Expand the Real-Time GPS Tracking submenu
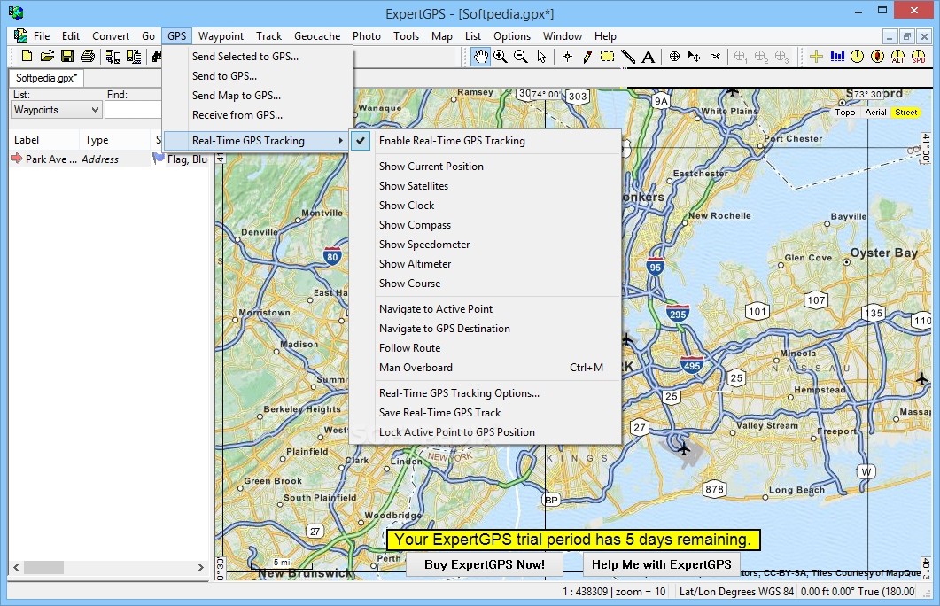This screenshot has height=606, width=940. (256, 141)
